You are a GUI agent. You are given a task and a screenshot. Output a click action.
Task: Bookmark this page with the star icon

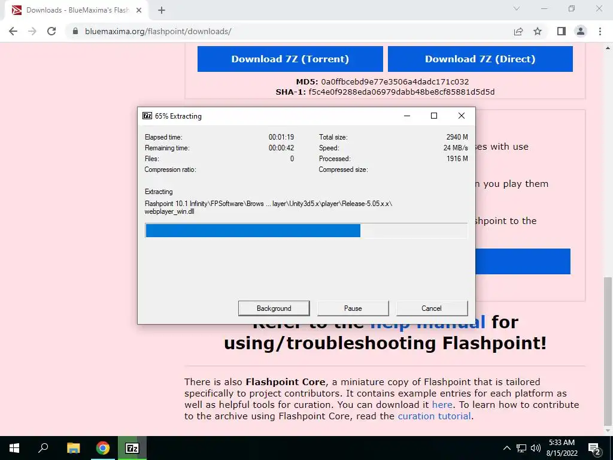(x=538, y=31)
